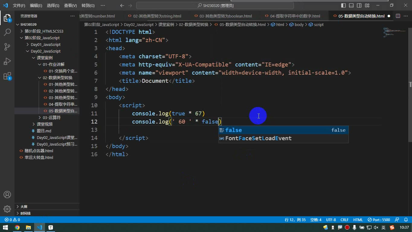The width and height of the screenshot is (412, 232).
Task: Toggle the primary sidebar layout button
Action: point(343,5)
